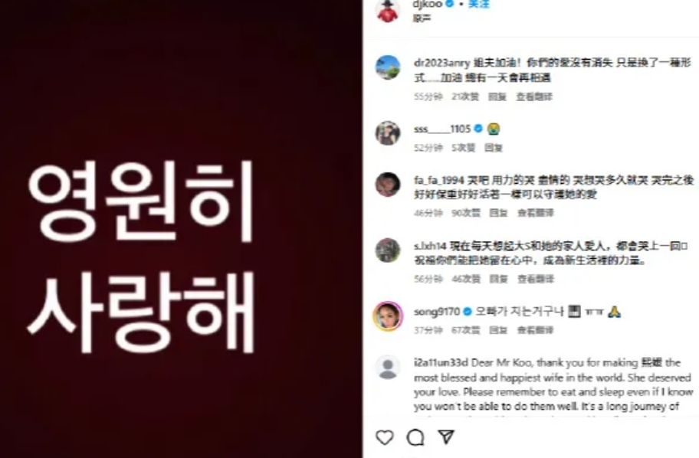699x458 pixels.
Task: Open djkoo username link
Action: coord(428,4)
